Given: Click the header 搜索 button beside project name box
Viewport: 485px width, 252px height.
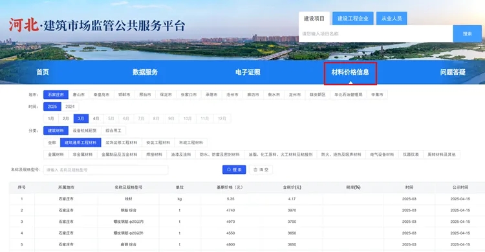Looking at the screenshot, I should (468, 34).
